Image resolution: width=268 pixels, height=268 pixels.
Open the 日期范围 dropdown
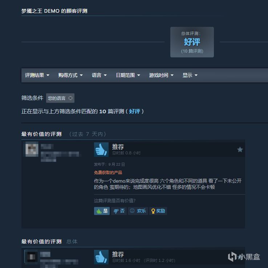(x=128, y=75)
